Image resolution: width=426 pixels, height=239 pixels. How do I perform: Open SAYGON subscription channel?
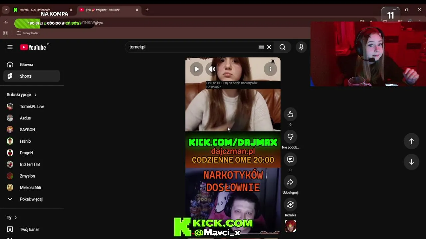[x=32, y=130]
